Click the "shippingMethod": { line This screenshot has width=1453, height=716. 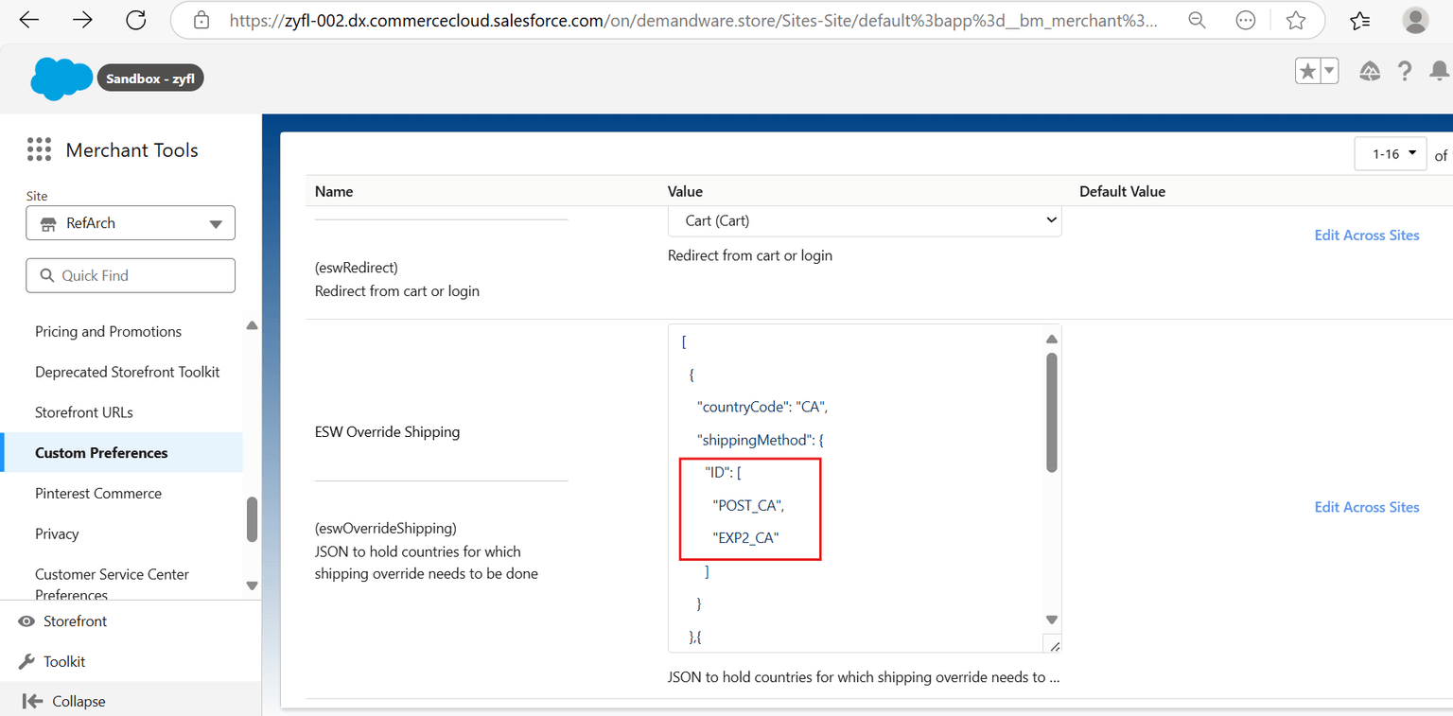(761, 440)
